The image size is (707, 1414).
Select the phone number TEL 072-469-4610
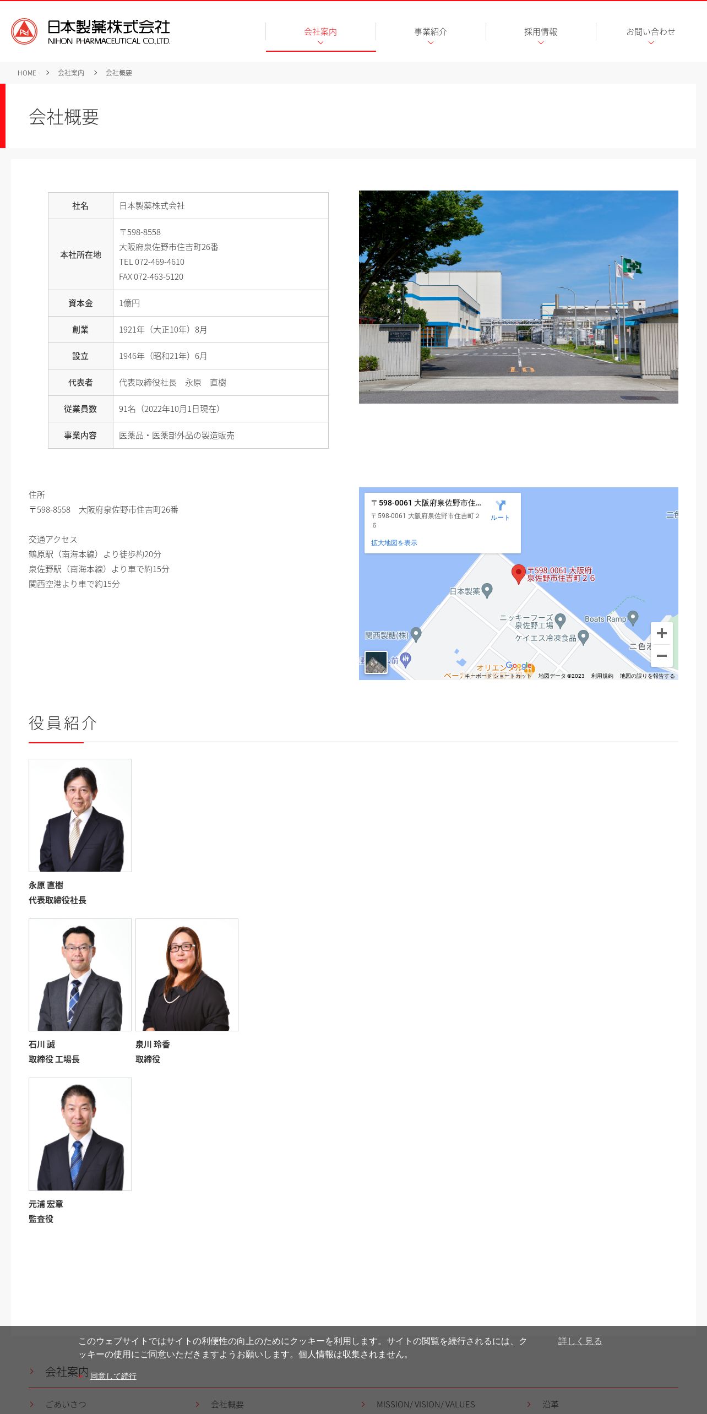[x=151, y=262]
